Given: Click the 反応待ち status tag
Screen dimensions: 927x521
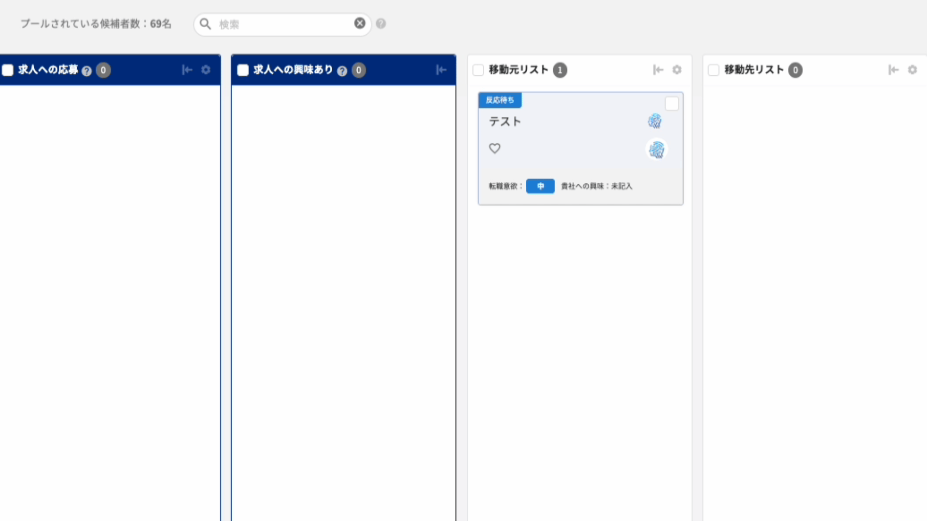Looking at the screenshot, I should tap(500, 100).
